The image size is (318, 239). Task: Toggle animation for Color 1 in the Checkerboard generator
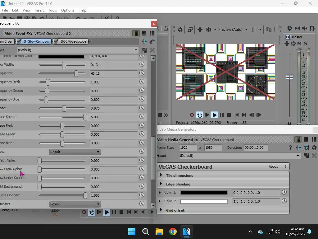point(284,192)
